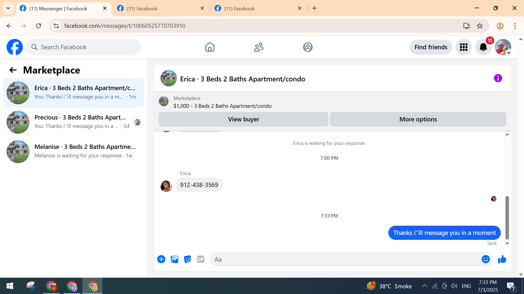Viewport: 524px width, 294px height.
Task: Open the emoji picker in message box
Action: click(486, 259)
